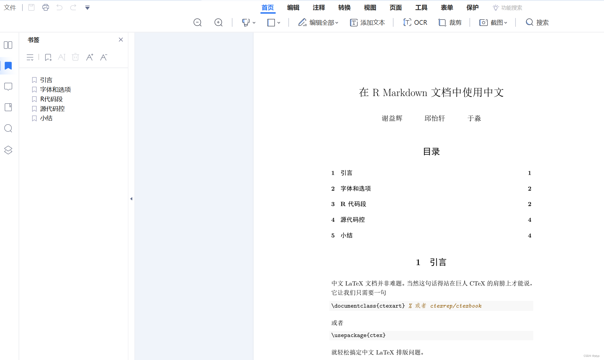Select the 小结 bookmark
Image resolution: width=604 pixels, height=360 pixels.
click(x=46, y=118)
